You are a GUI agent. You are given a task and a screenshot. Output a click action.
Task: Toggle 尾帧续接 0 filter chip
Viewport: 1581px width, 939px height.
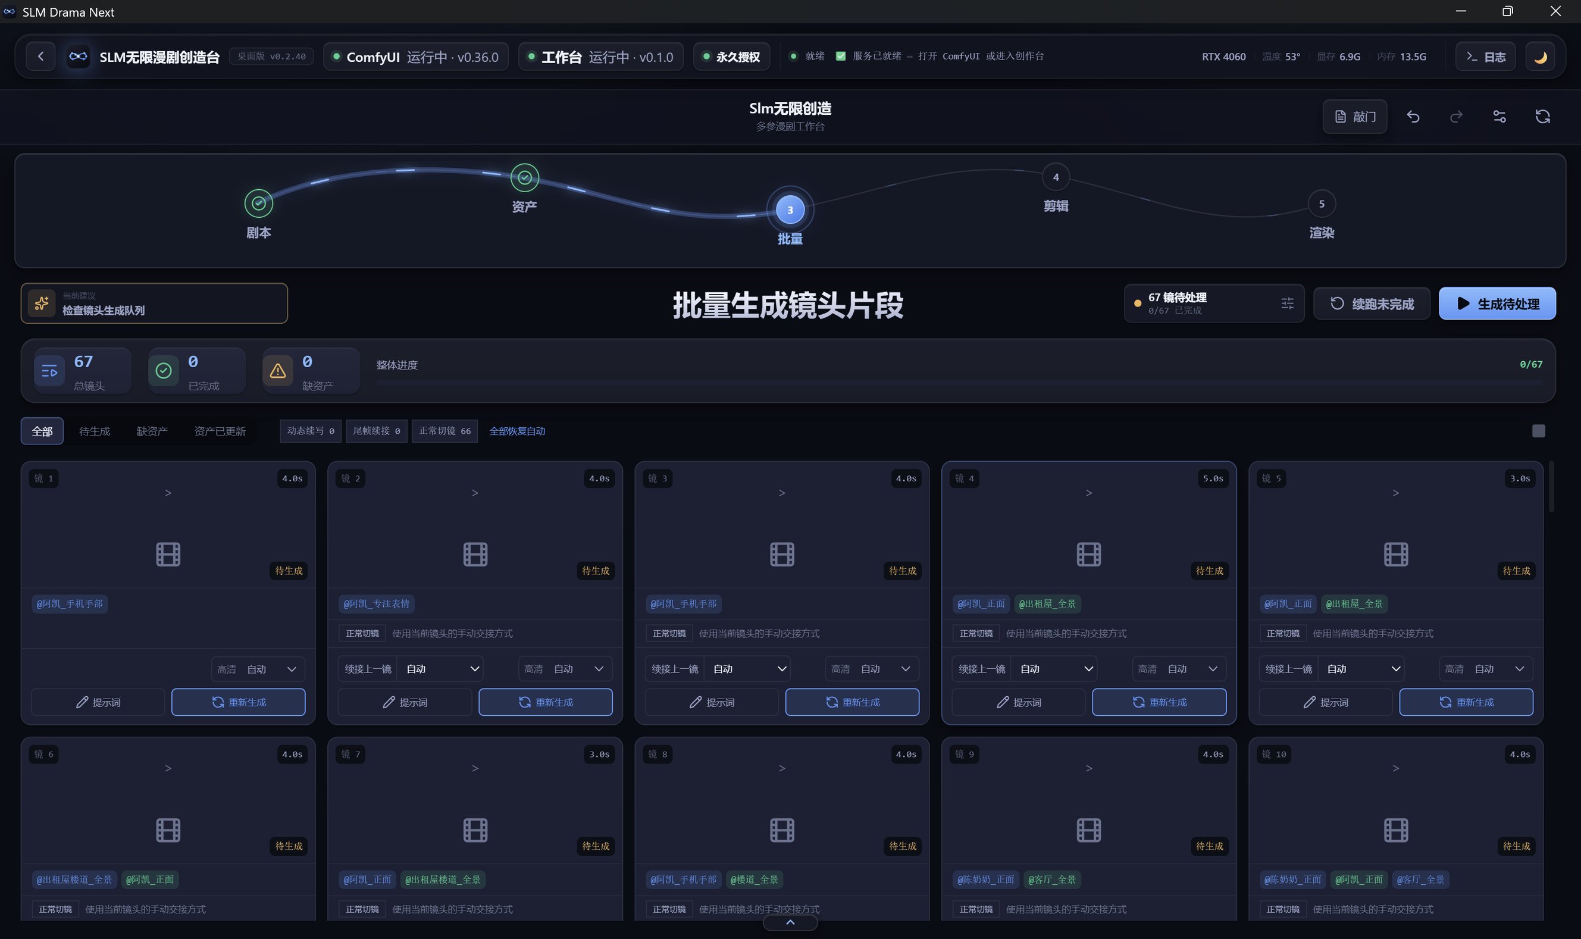click(x=377, y=431)
